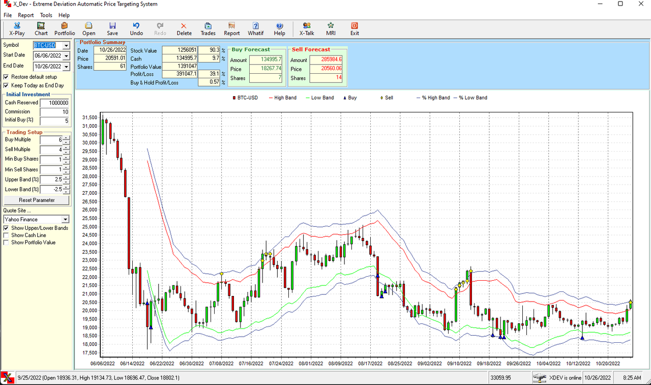Toggle Keep Today as End Day checkbox
Viewport: 651px width, 385px height.
point(6,85)
